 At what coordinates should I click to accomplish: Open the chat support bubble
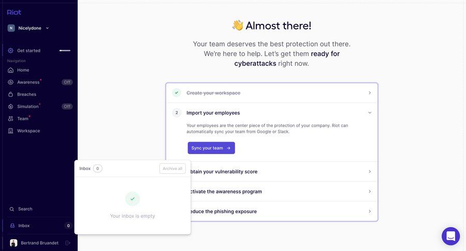[x=450, y=236]
